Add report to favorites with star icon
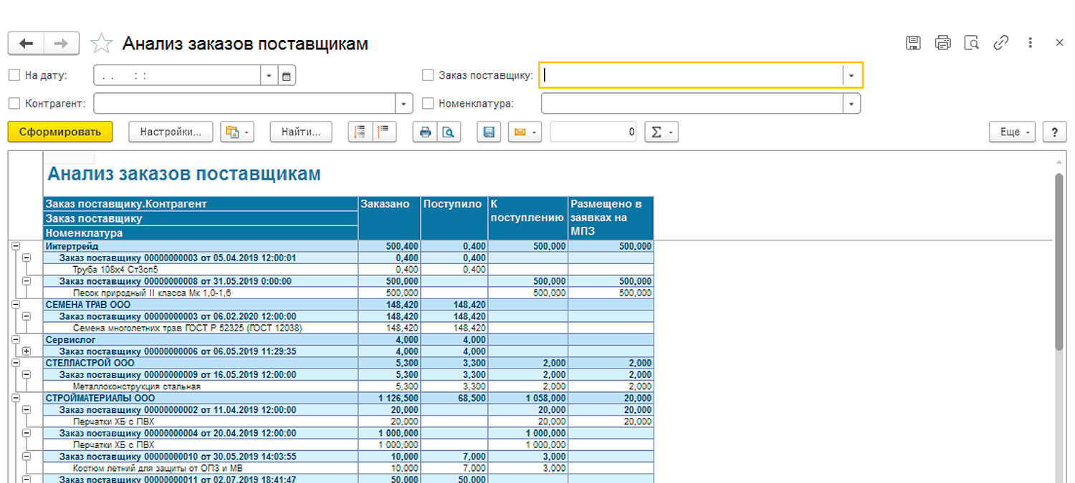The image size is (1075, 483). coord(101,44)
